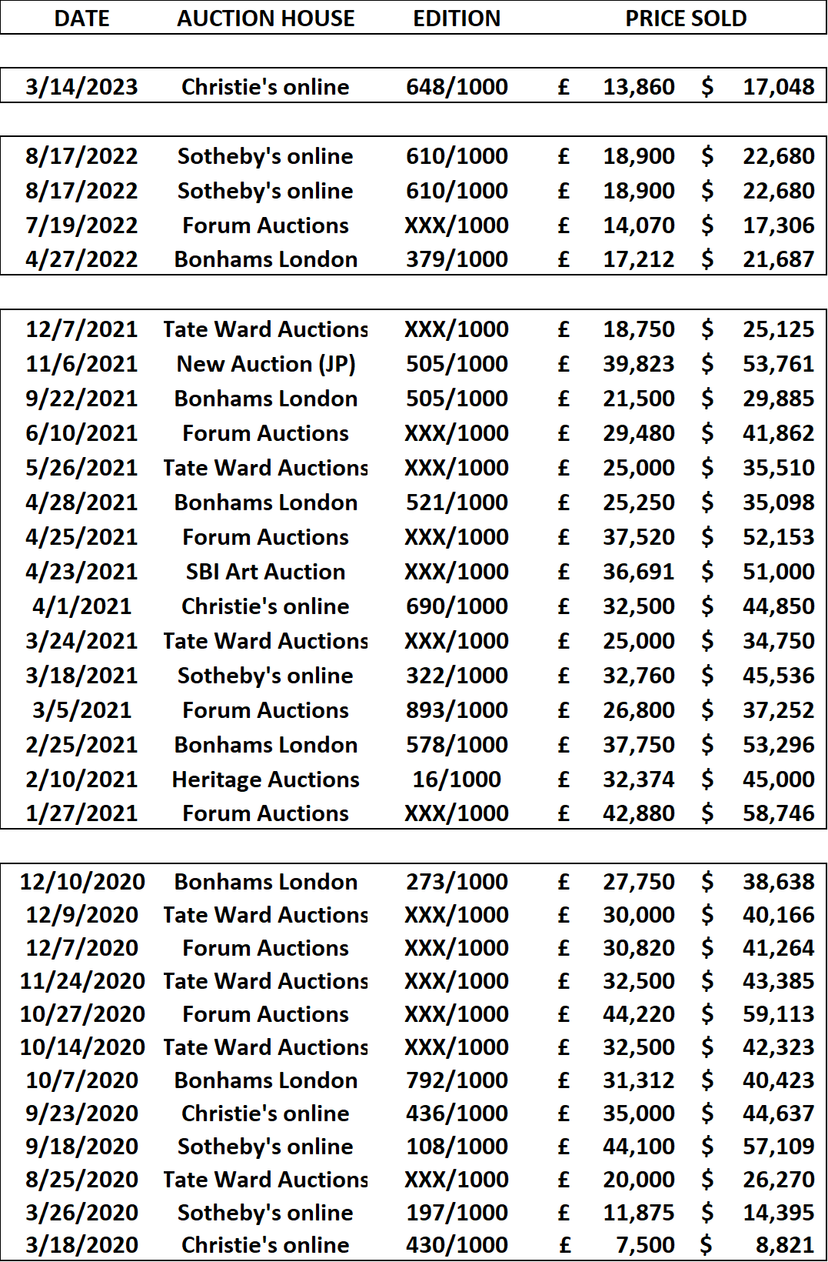Click the 16/1000 edition cell
Screen dimensions: 828x1262
[x=457, y=780]
